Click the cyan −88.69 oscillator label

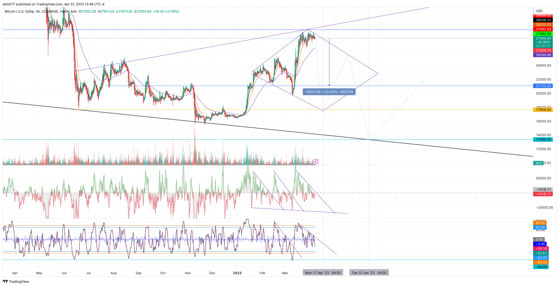point(541,267)
